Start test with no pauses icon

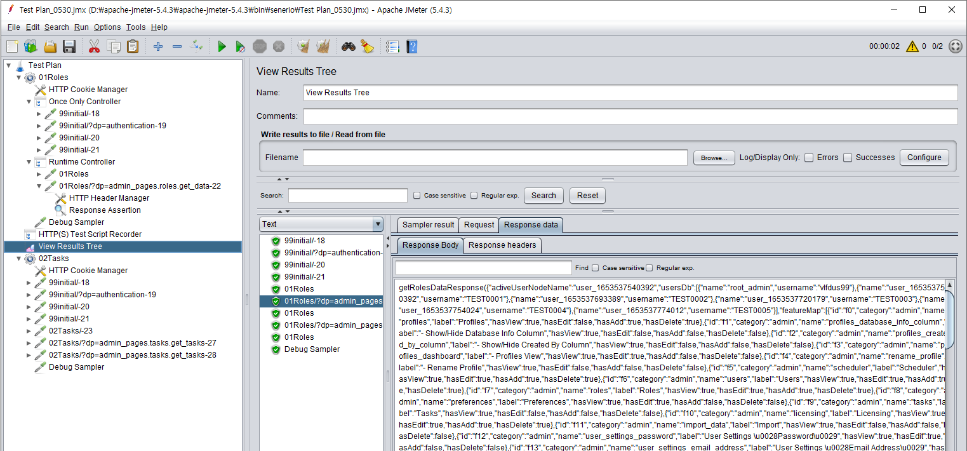pyautogui.click(x=241, y=46)
